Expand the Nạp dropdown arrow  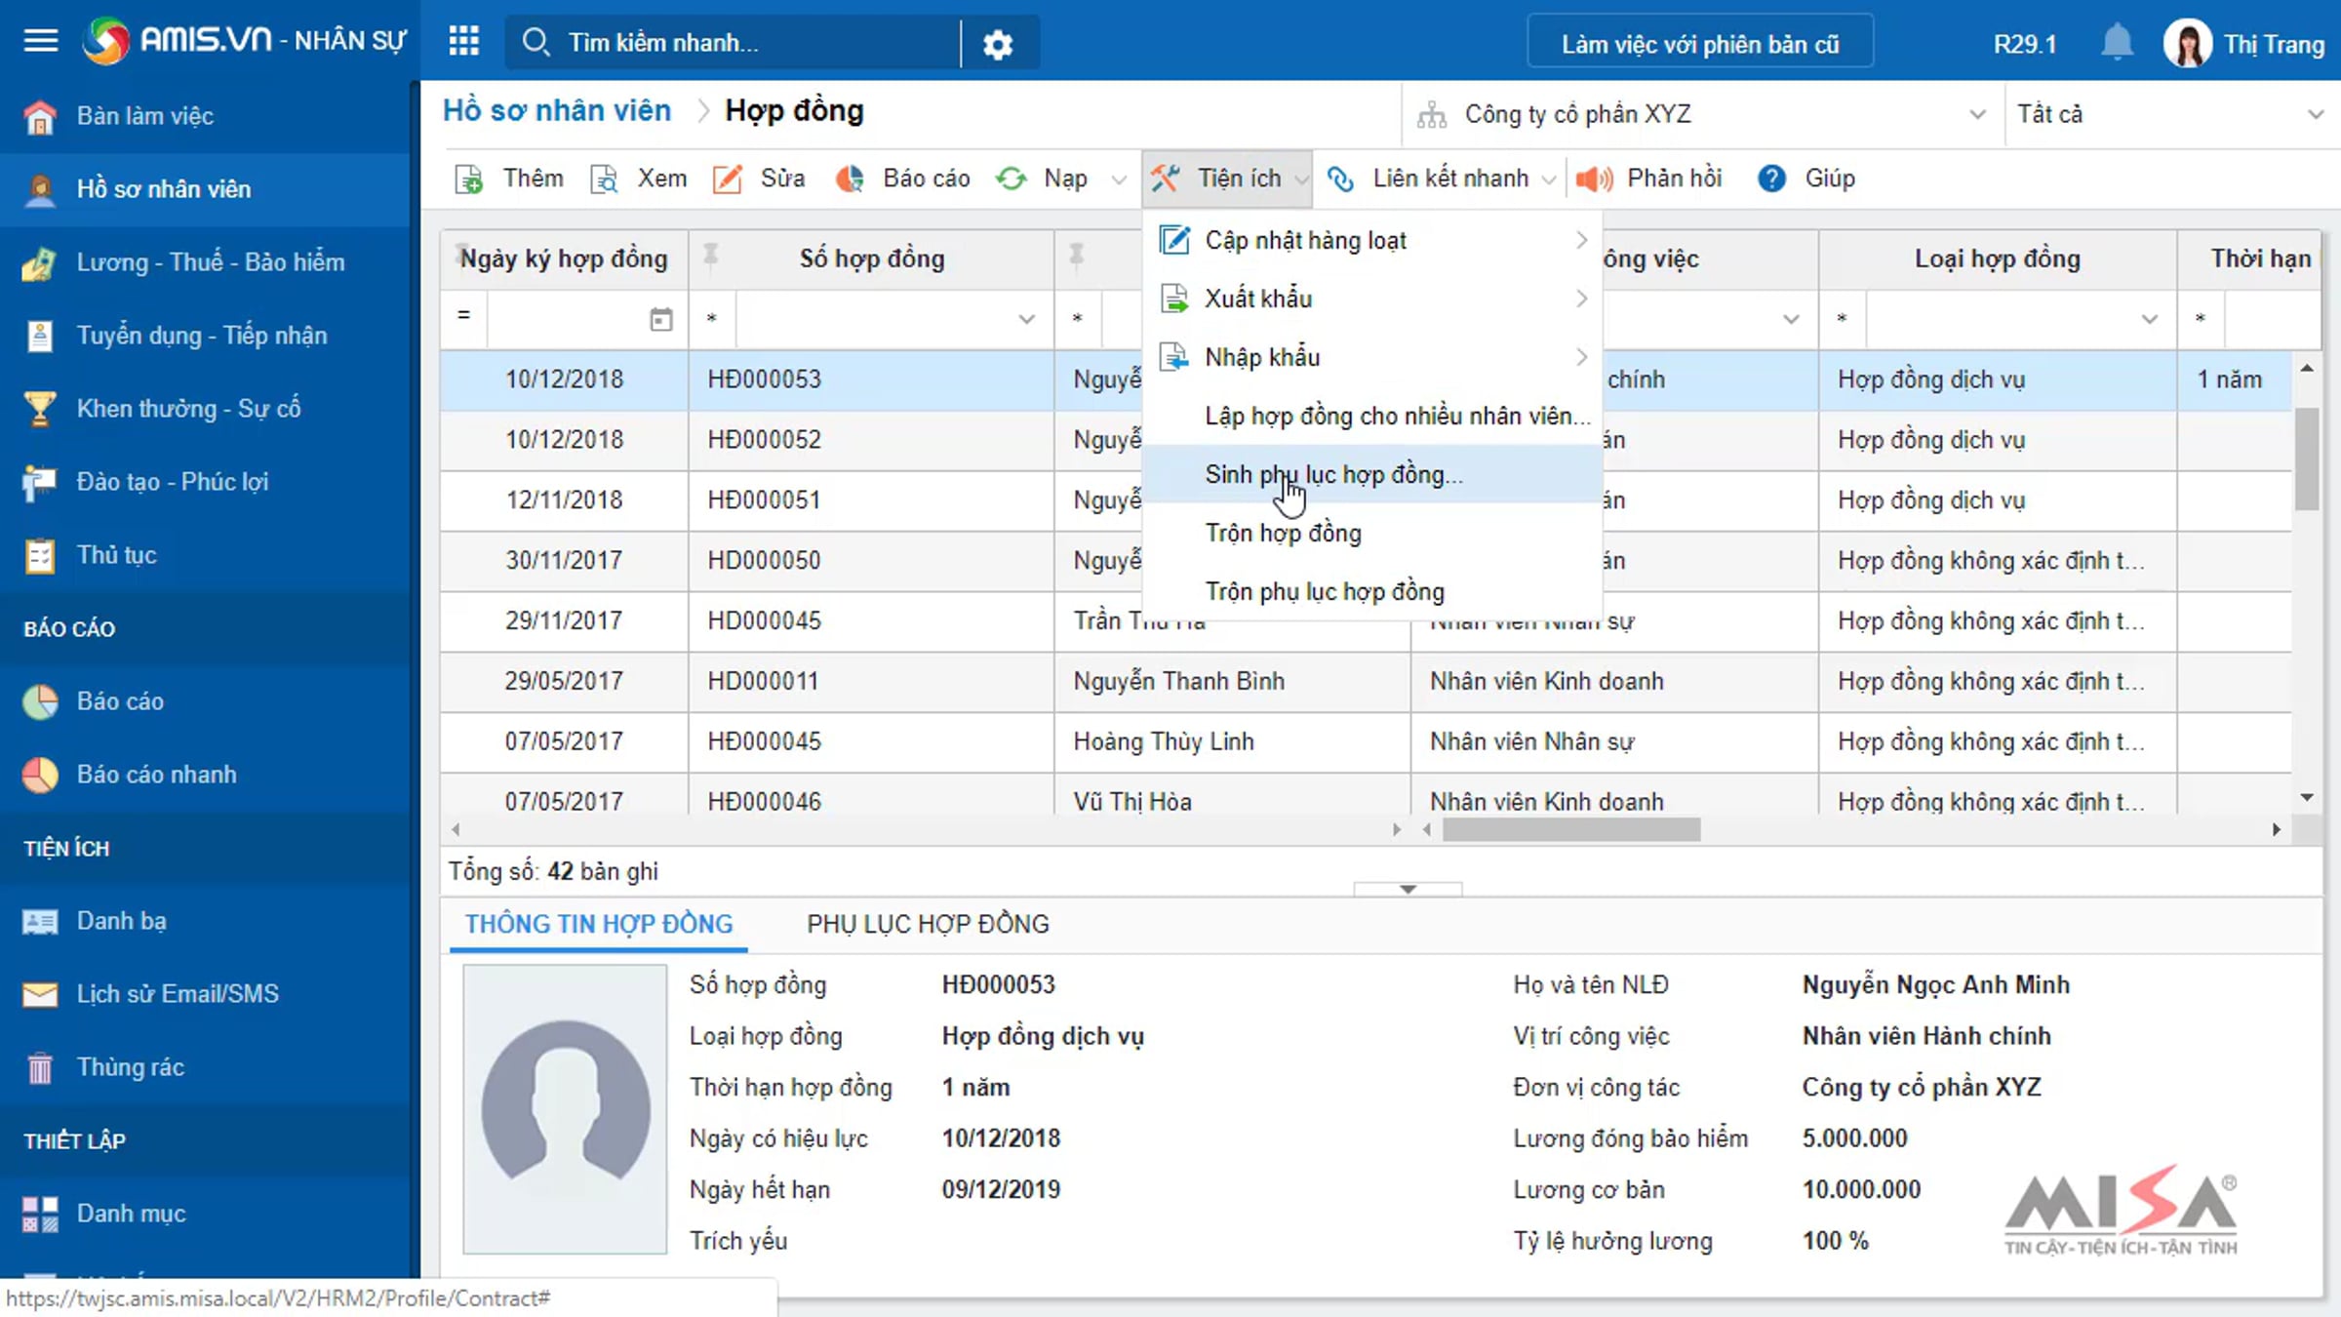(x=1119, y=180)
